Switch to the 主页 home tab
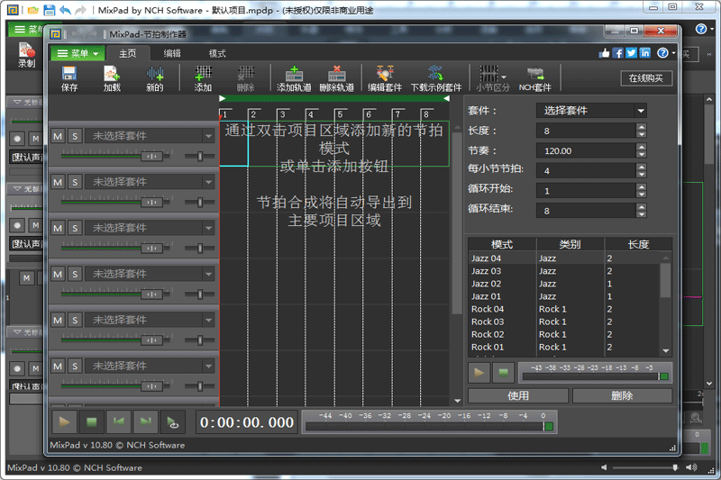This screenshot has width=721, height=480. tap(127, 53)
